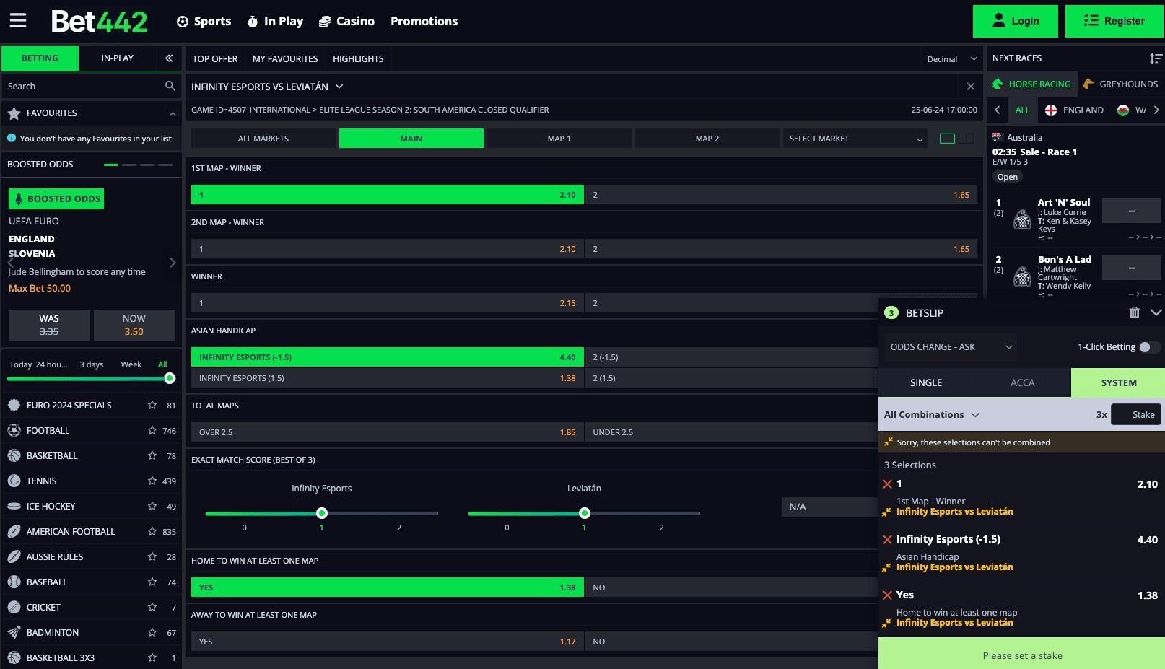
Task: Favourite Ice Hockey using its star icon
Action: tap(152, 507)
